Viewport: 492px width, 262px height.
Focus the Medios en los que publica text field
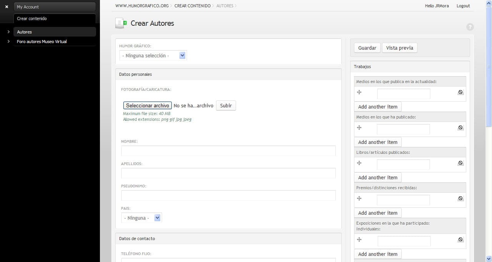(404, 94)
